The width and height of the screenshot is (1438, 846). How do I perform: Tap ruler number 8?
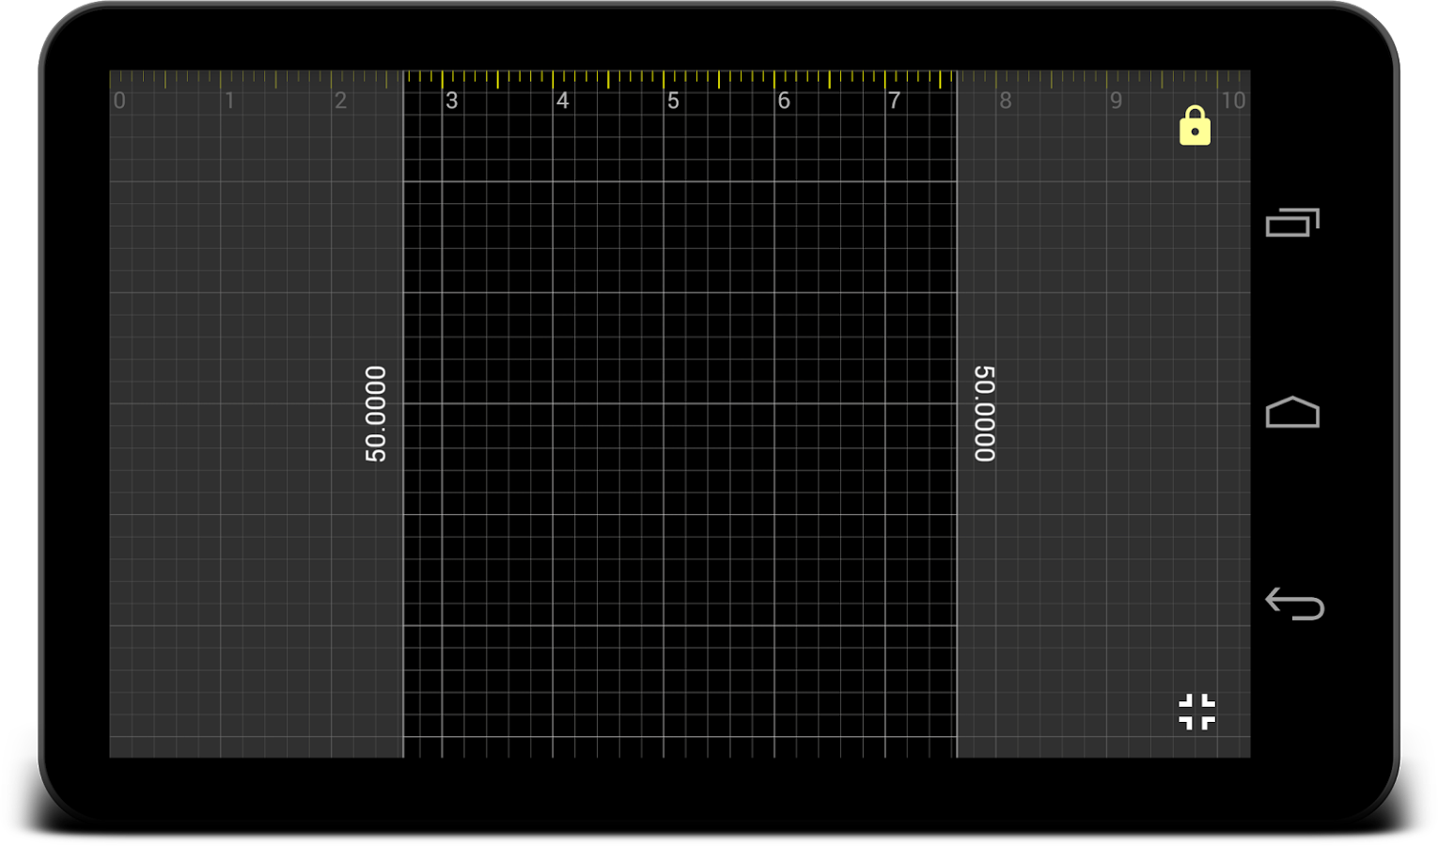(x=1006, y=101)
